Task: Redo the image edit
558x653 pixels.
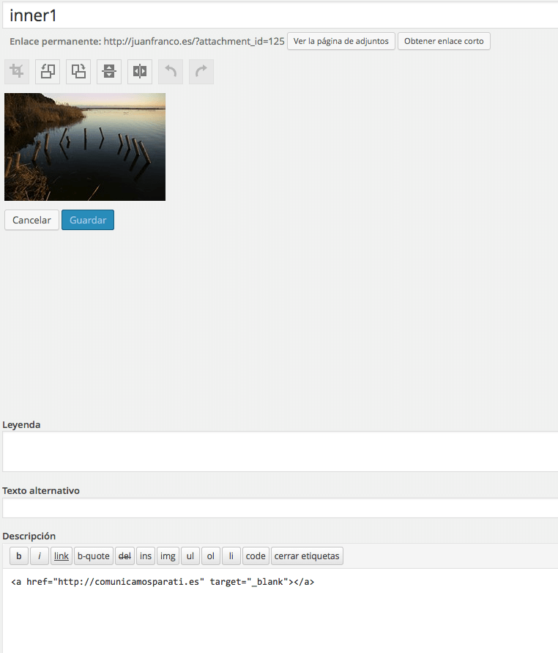Action: coord(201,72)
